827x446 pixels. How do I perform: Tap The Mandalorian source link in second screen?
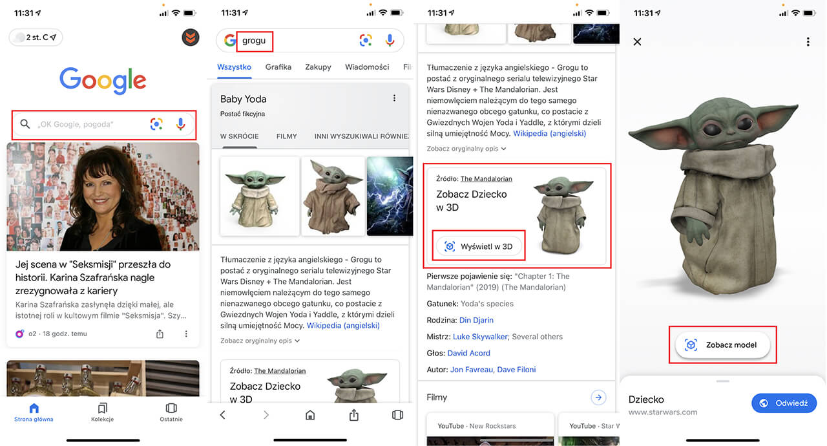(280, 371)
